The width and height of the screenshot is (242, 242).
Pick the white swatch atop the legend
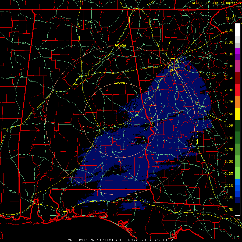[237, 30]
